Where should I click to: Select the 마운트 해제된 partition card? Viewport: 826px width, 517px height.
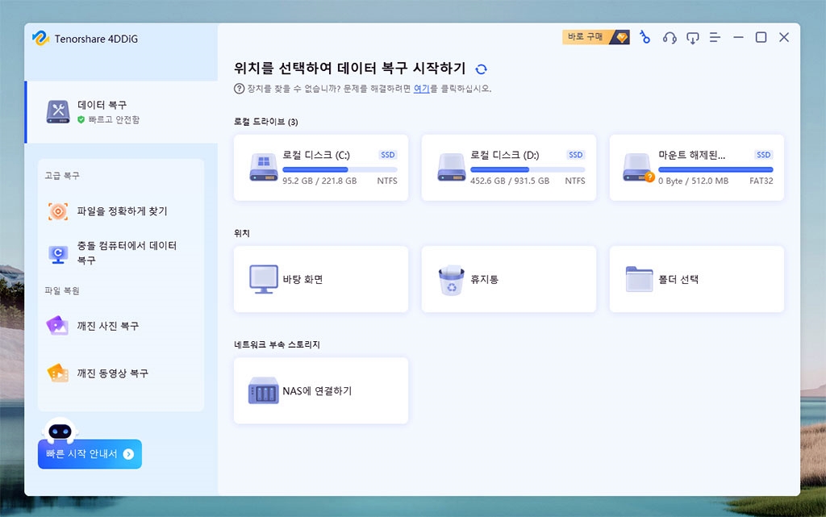pyautogui.click(x=696, y=168)
